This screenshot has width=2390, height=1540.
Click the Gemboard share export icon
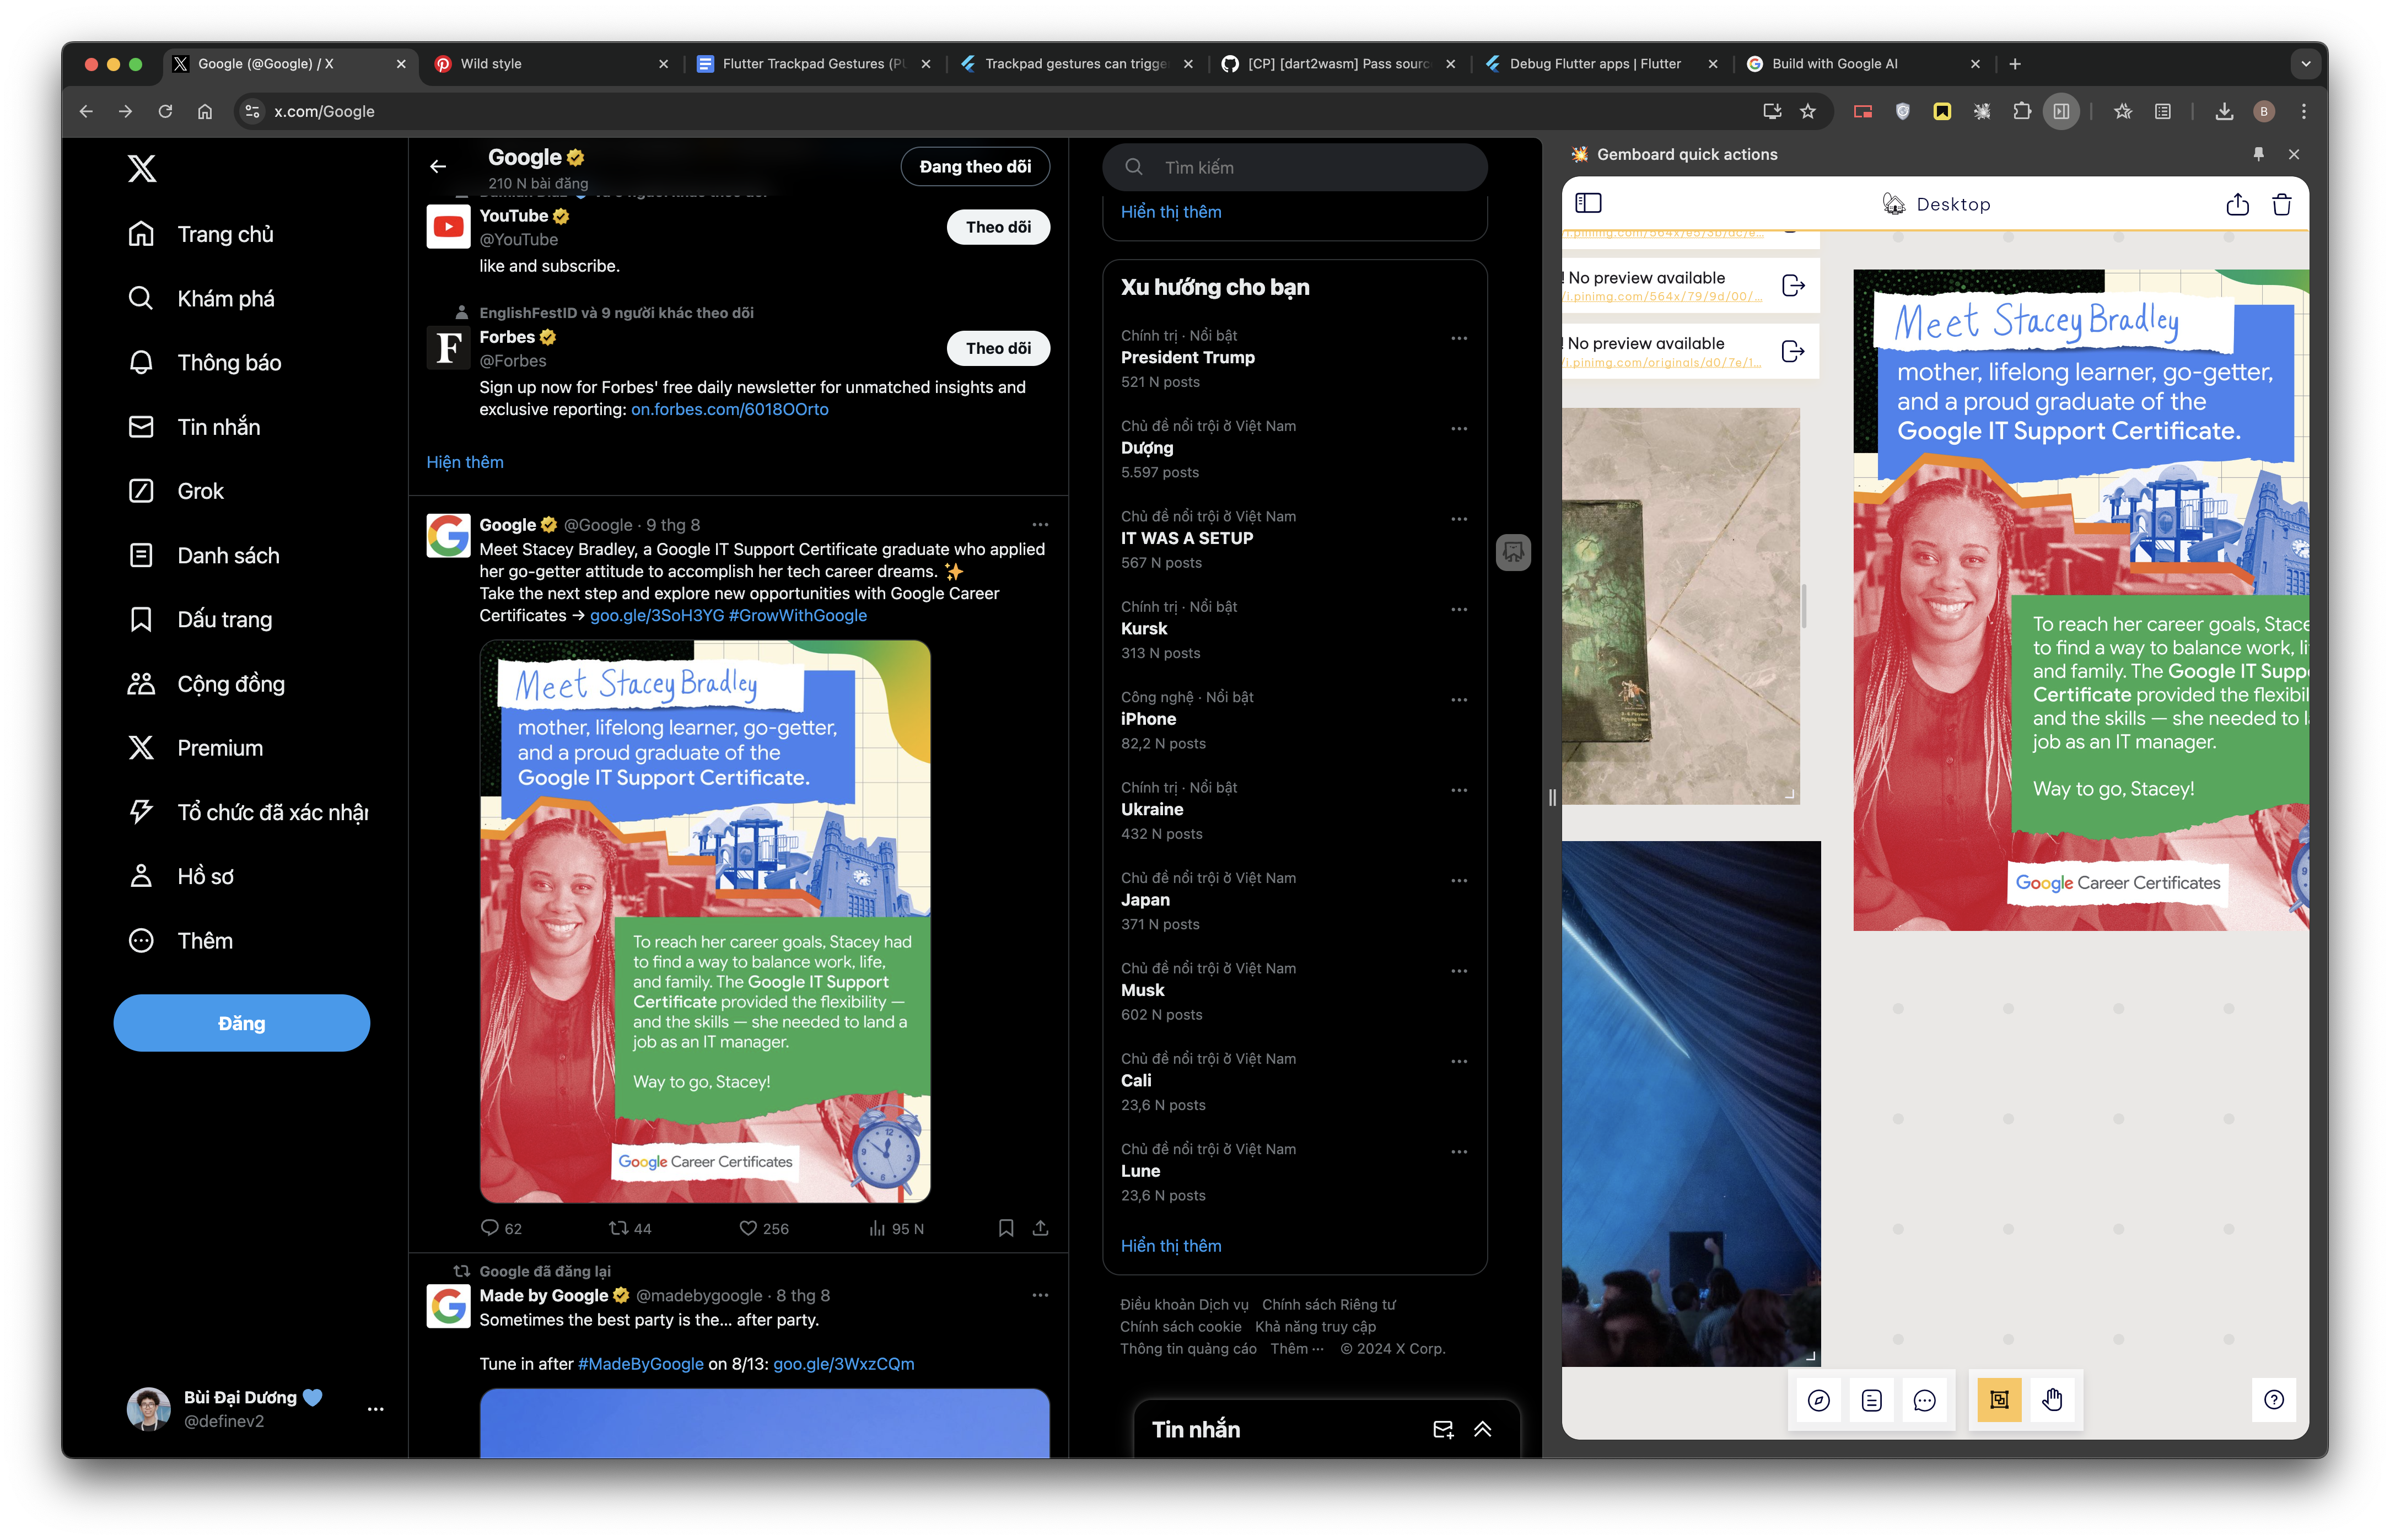(x=2238, y=205)
